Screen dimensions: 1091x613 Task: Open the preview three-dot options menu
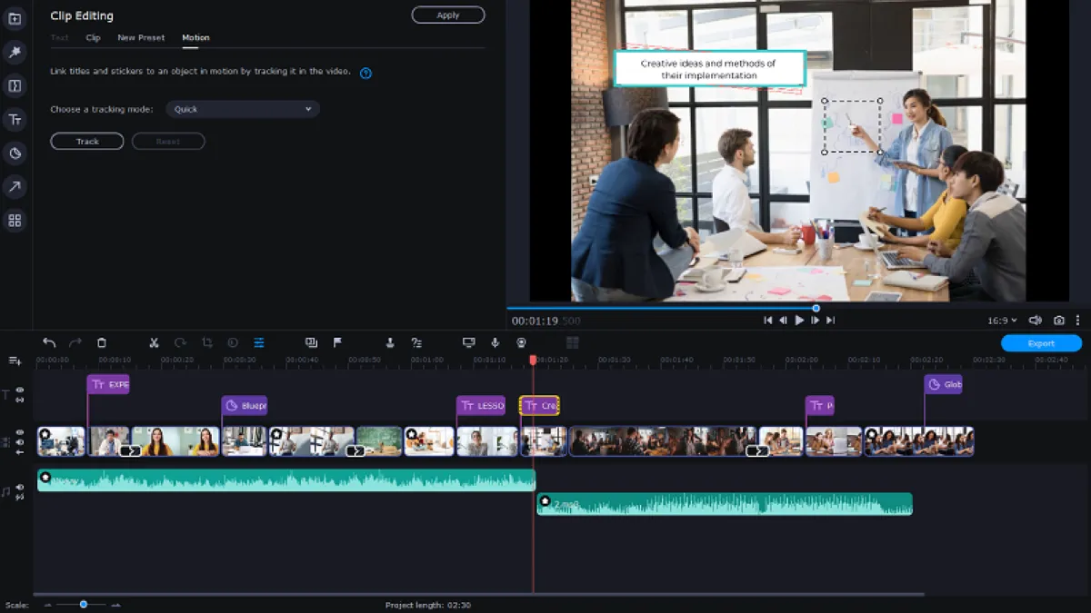pos(1078,321)
